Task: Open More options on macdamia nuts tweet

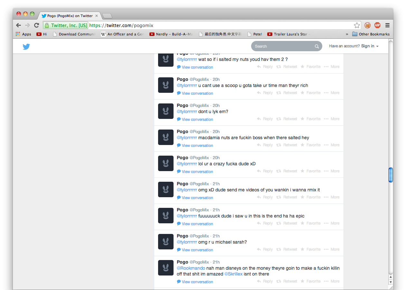Action: click(x=332, y=145)
